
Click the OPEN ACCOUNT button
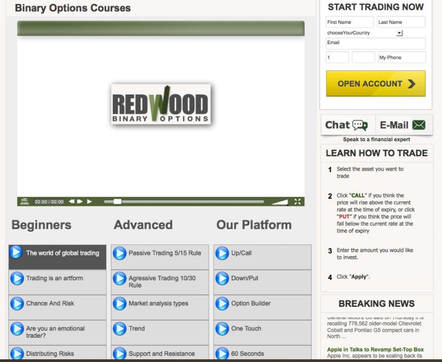[376, 84]
